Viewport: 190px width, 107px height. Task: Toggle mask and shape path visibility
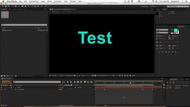[x=64, y=75]
